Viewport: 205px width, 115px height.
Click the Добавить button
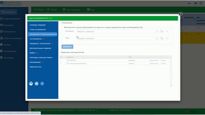[x=67, y=47]
